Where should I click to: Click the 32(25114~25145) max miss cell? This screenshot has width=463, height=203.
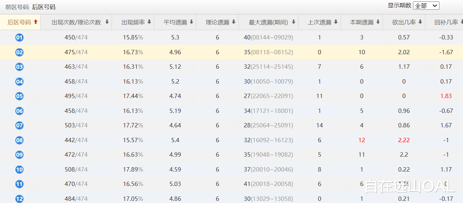click(x=268, y=67)
